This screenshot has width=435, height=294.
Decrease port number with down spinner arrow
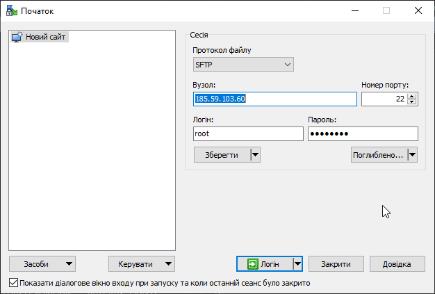[412, 101]
